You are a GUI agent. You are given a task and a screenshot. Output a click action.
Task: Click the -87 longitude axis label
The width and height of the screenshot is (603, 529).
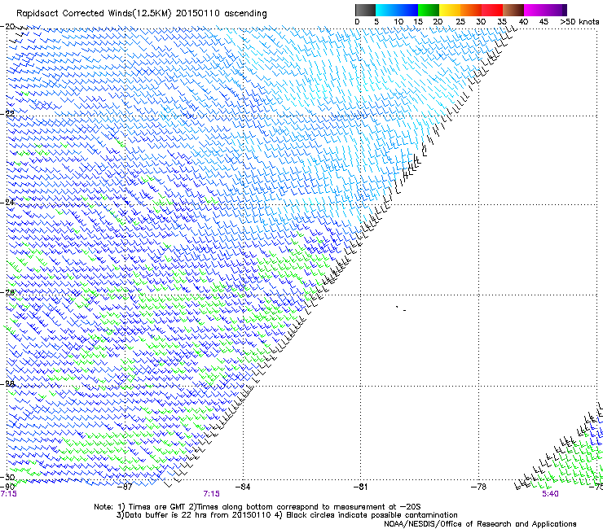(125, 487)
